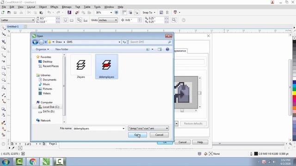Image resolution: width=296 pixels, height=166 pixels.
Task: Open the change-view dropdown arrow
Action: click(152, 49)
